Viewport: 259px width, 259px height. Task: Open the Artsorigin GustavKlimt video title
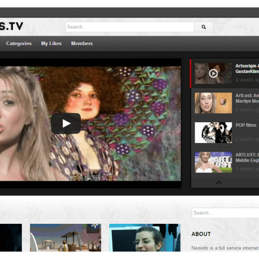[247, 68]
